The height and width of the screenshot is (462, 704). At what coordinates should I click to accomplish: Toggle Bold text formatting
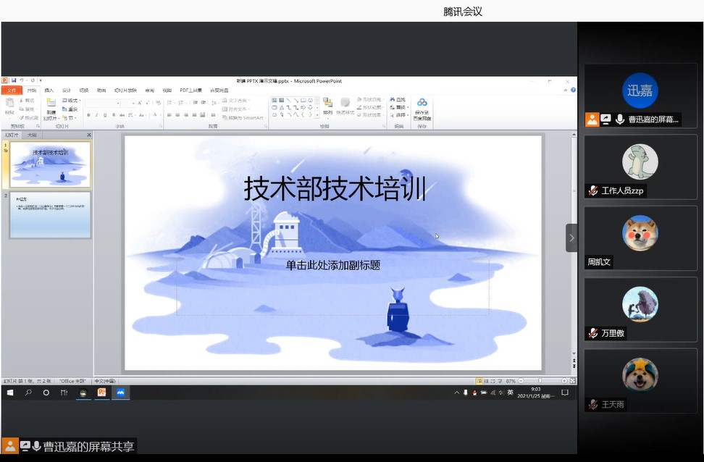click(x=88, y=115)
